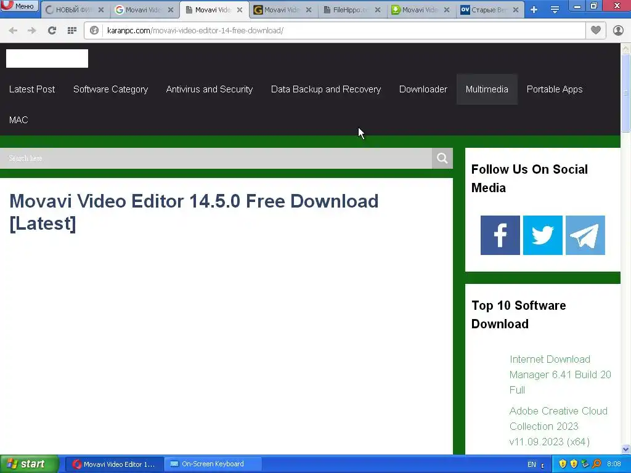
Task: Click the Safely Remove Hardware tray icon
Action: (x=585, y=464)
